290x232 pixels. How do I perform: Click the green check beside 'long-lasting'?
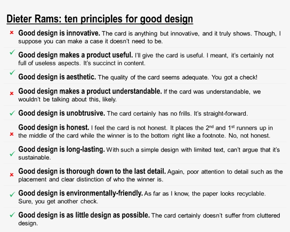(12, 153)
